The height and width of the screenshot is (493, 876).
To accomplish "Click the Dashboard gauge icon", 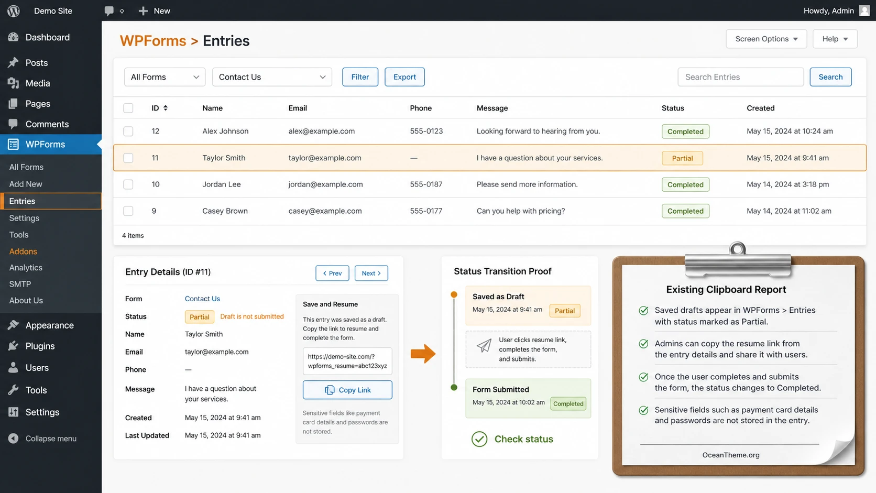I will click(x=14, y=37).
